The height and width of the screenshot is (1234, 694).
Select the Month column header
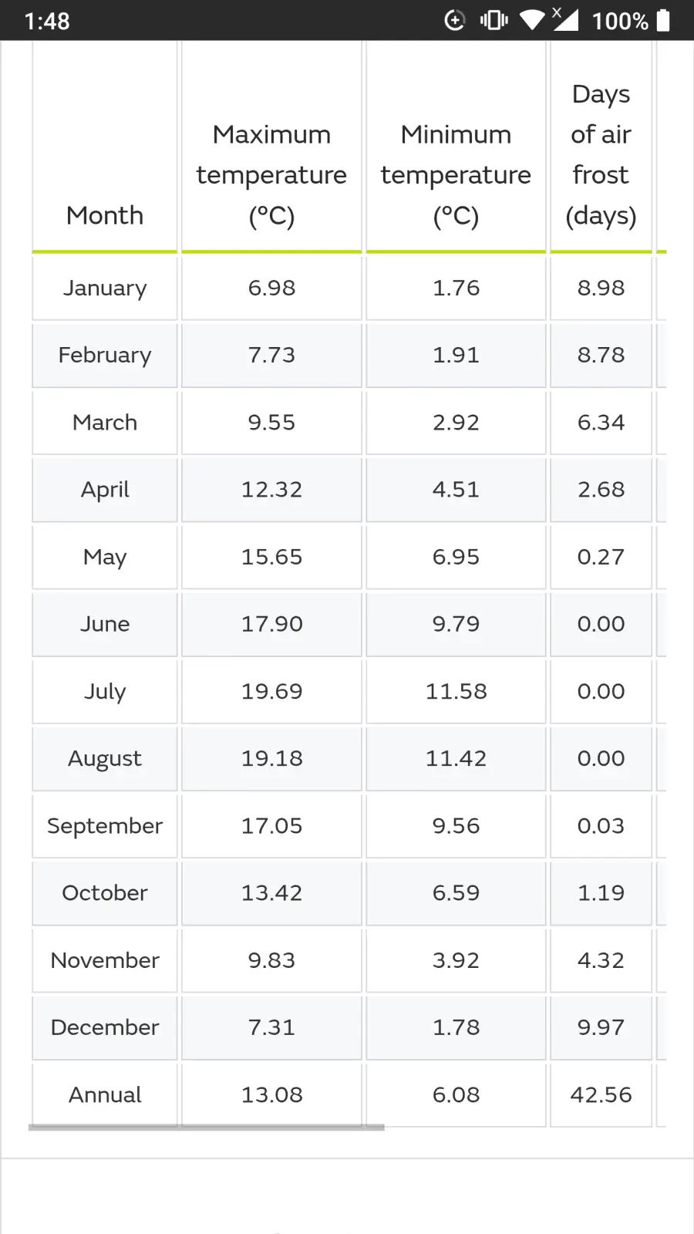105,215
